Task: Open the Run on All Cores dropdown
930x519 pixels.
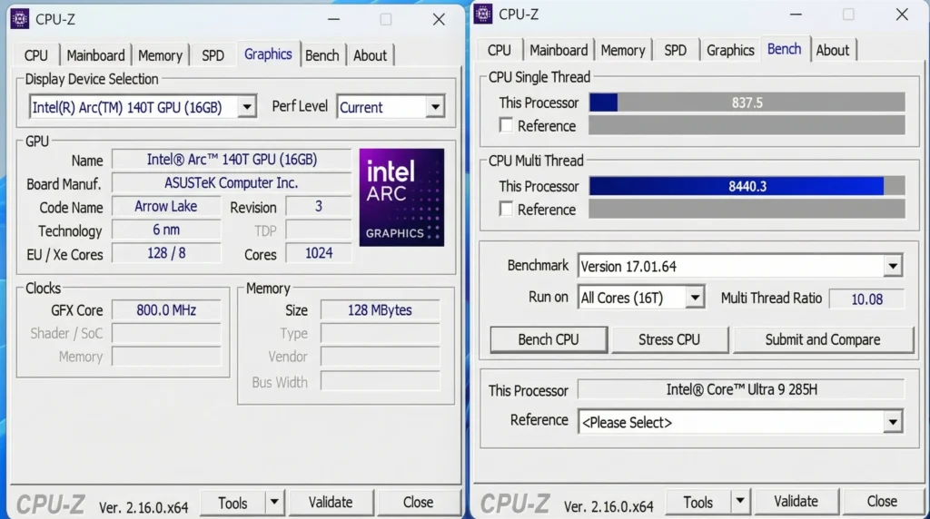Action: (695, 298)
